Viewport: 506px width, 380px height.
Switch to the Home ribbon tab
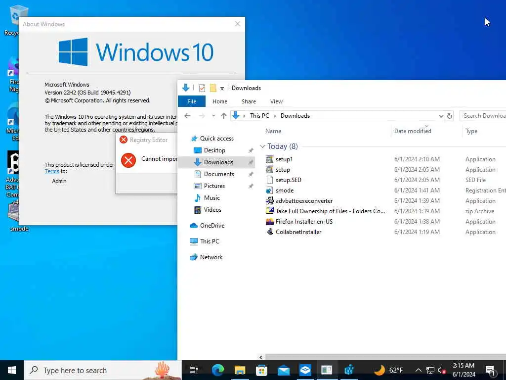tap(220, 101)
